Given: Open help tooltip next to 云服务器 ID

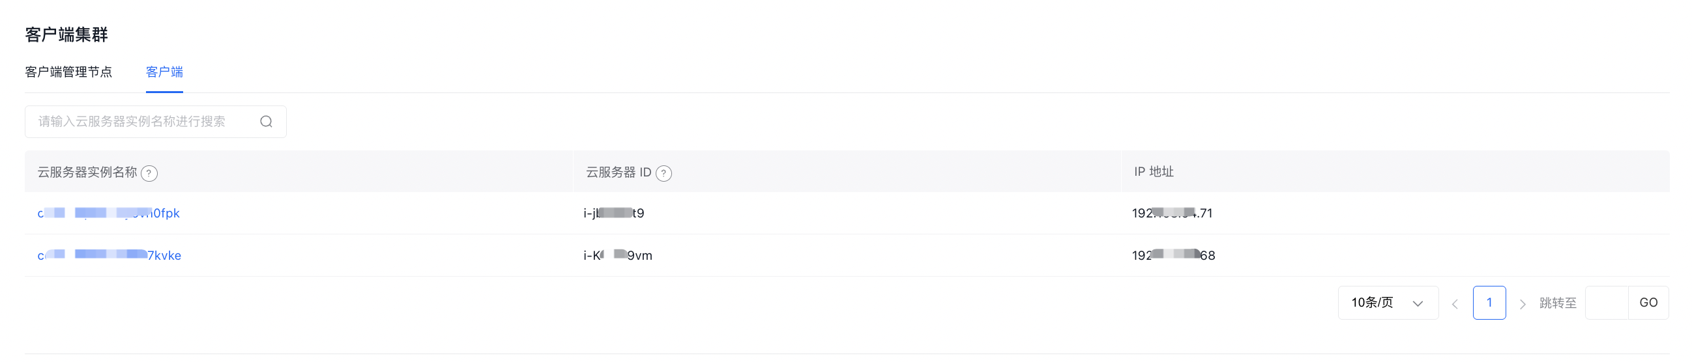Looking at the screenshot, I should (664, 173).
